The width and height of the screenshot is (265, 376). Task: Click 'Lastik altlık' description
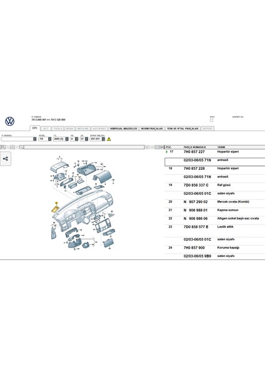pyautogui.click(x=225, y=227)
